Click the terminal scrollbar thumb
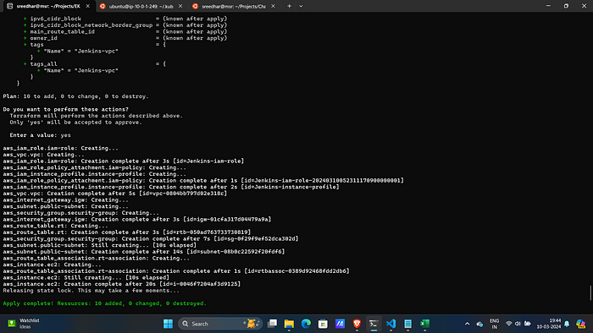Image resolution: width=593 pixels, height=333 pixels. [x=590, y=293]
